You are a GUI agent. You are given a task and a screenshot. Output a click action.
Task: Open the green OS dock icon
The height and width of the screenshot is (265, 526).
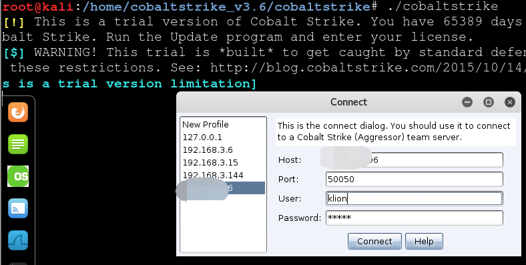(x=18, y=176)
